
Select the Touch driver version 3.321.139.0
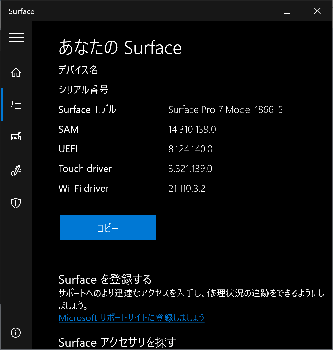pyautogui.click(x=190, y=169)
